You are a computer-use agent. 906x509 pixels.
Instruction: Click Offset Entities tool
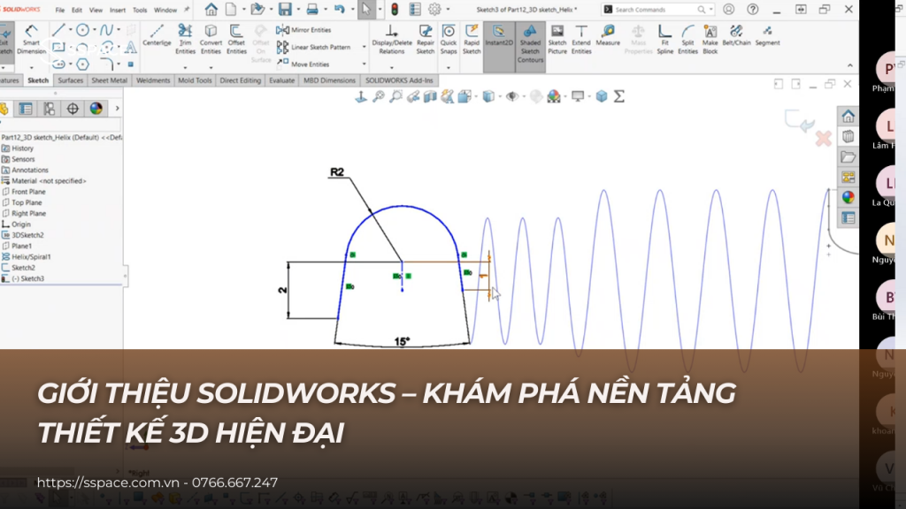pos(236,39)
